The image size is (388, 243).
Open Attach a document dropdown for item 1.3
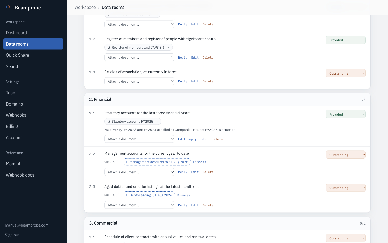coord(139,81)
